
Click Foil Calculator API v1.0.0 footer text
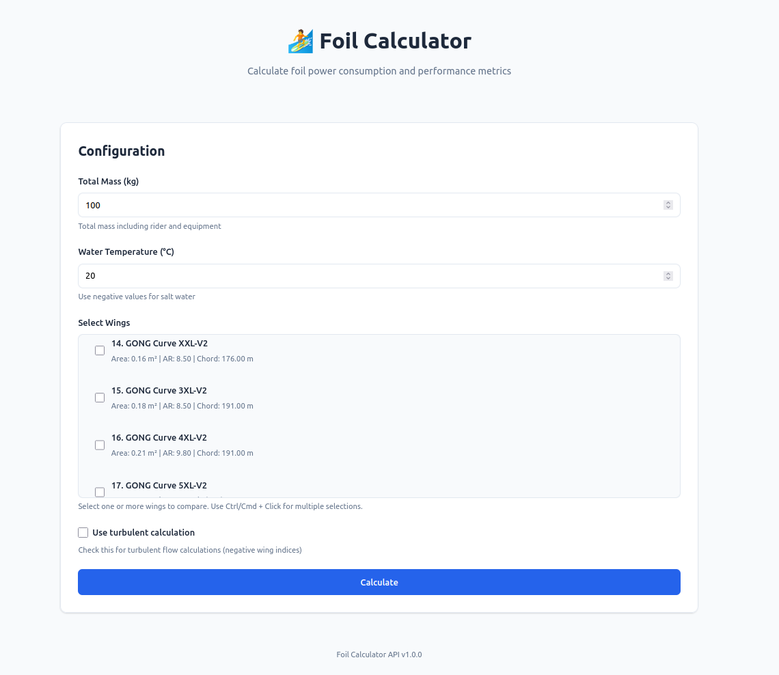click(x=379, y=655)
